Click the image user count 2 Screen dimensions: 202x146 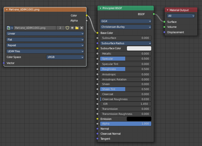(x=60, y=28)
